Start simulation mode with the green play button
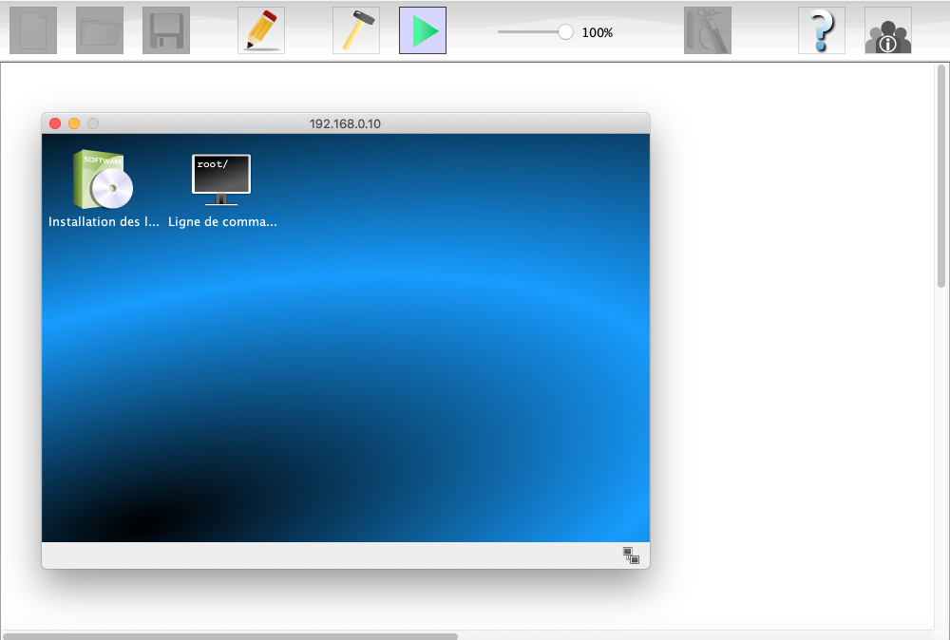 pyautogui.click(x=423, y=30)
